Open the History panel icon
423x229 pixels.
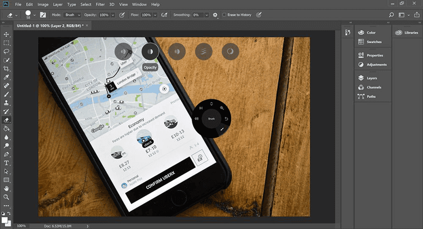pos(347,33)
